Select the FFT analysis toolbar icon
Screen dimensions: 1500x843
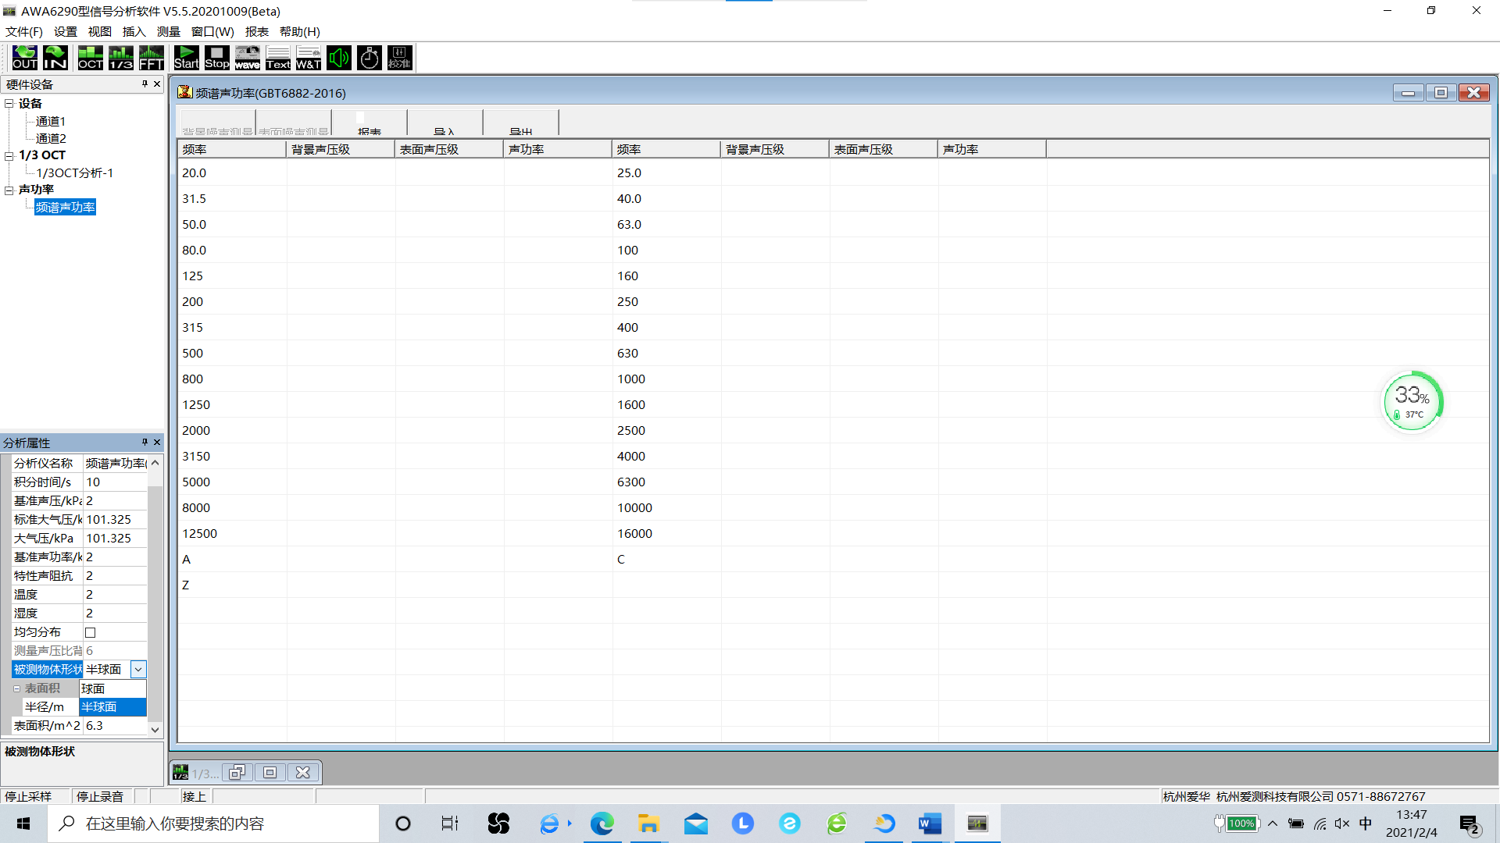point(152,58)
